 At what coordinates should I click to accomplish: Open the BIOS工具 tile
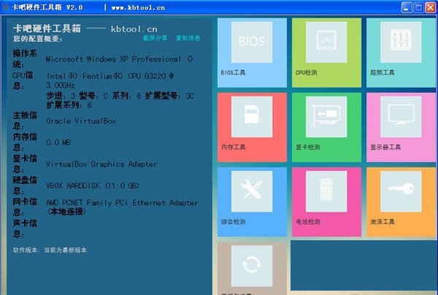tap(252, 53)
